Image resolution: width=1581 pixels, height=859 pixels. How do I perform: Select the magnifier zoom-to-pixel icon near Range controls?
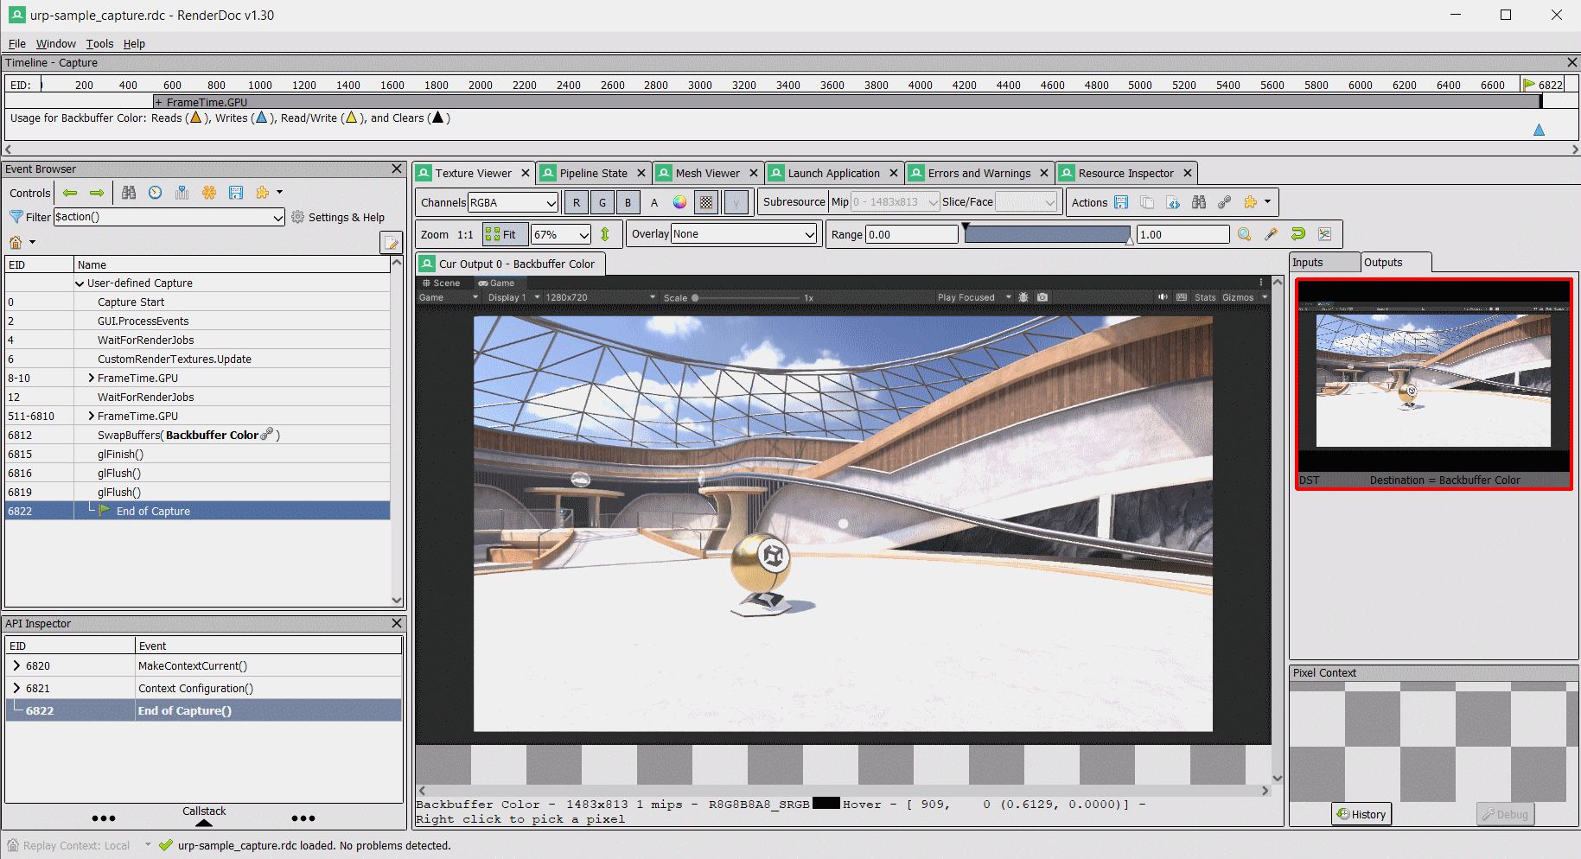(1245, 234)
